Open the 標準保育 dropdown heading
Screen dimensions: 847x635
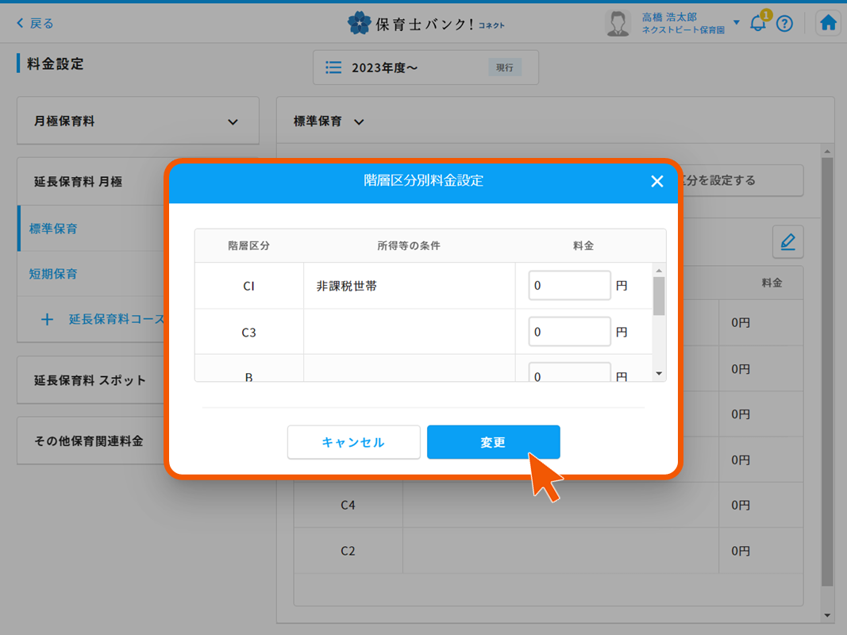[329, 121]
